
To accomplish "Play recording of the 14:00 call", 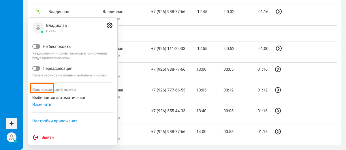I will pyautogui.click(x=278, y=132).
